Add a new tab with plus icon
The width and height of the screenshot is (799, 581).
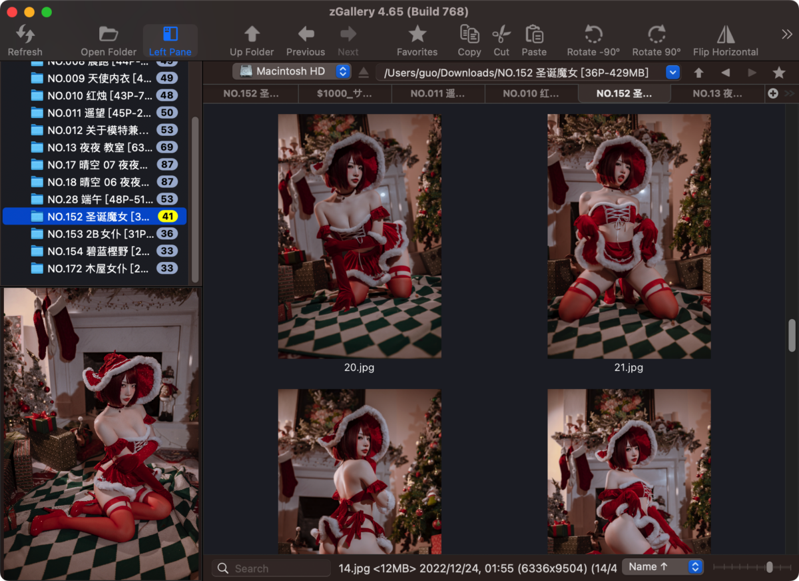point(773,94)
